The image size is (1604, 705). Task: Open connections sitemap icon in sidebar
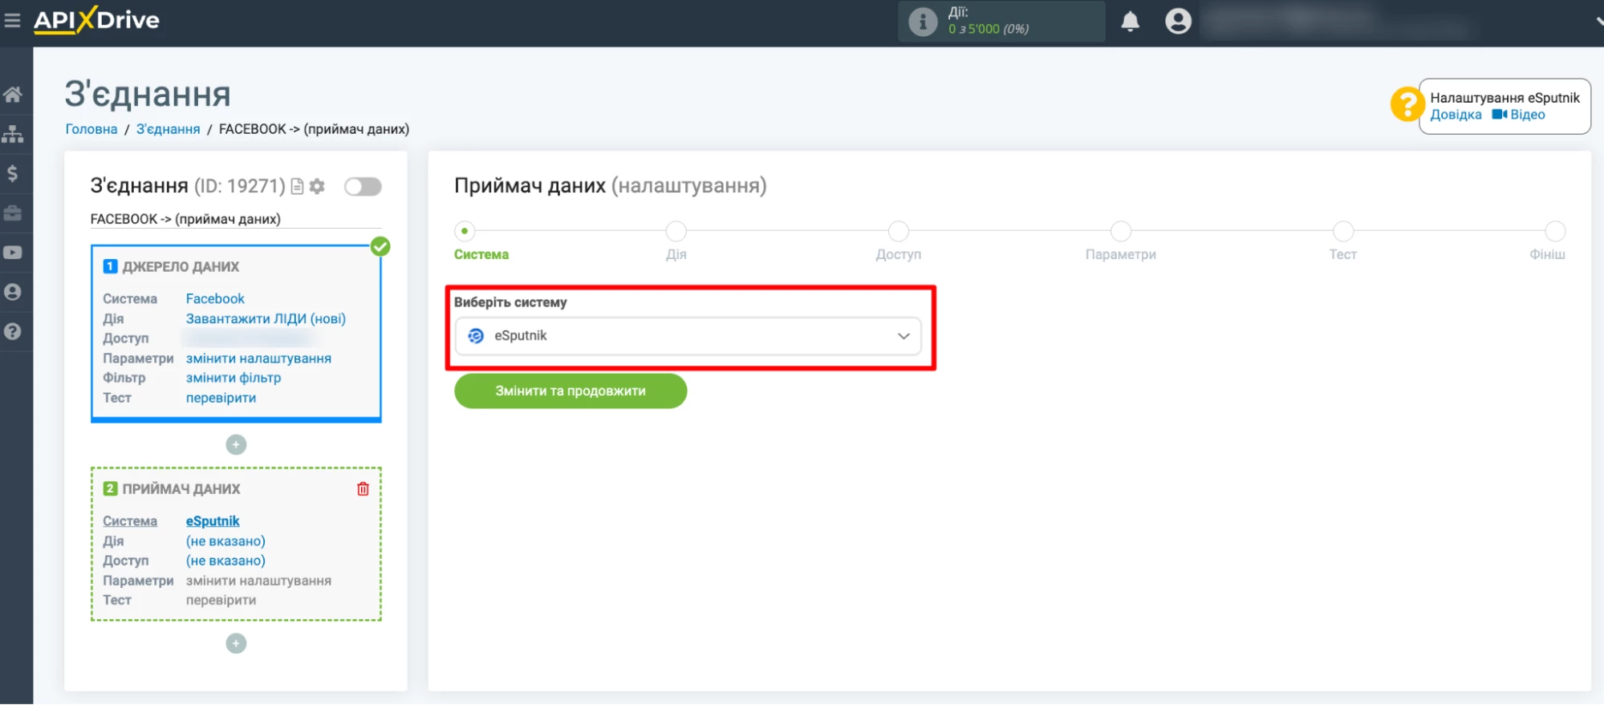(x=13, y=134)
